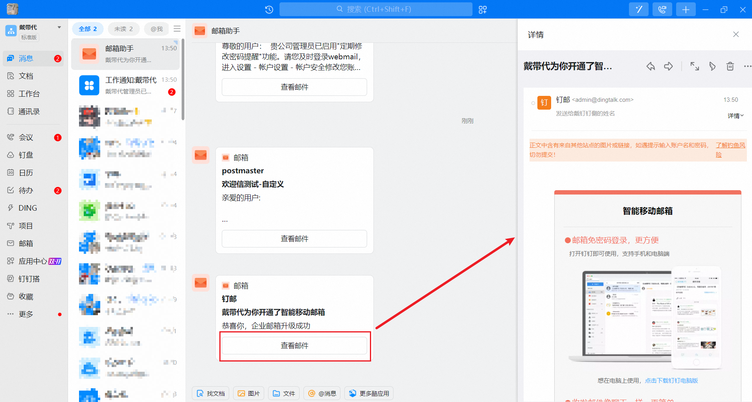Switch to the 未读 unread tab
The height and width of the screenshot is (402, 752).
[123, 28]
